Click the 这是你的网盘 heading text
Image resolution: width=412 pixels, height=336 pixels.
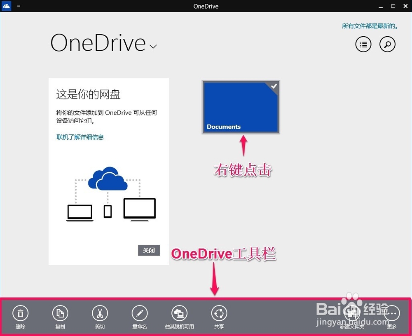coord(88,94)
